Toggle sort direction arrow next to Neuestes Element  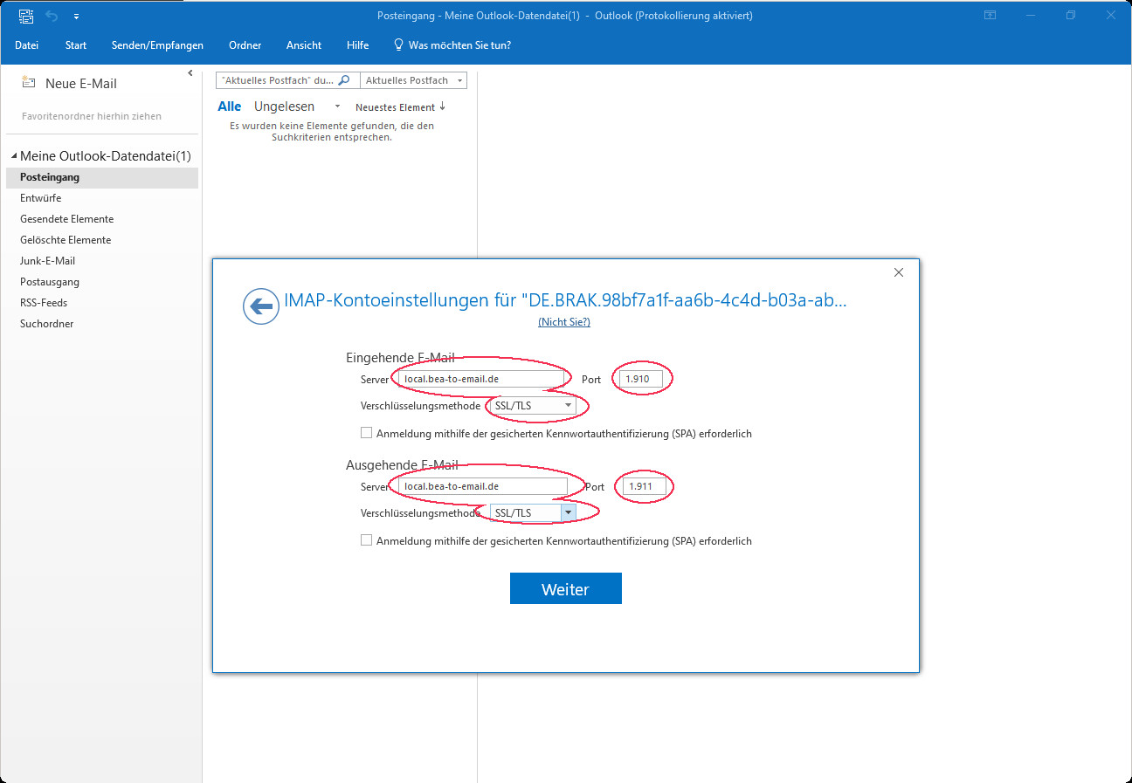tap(442, 106)
